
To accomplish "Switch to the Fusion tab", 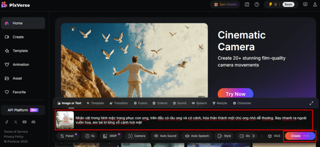I will [140, 103].
